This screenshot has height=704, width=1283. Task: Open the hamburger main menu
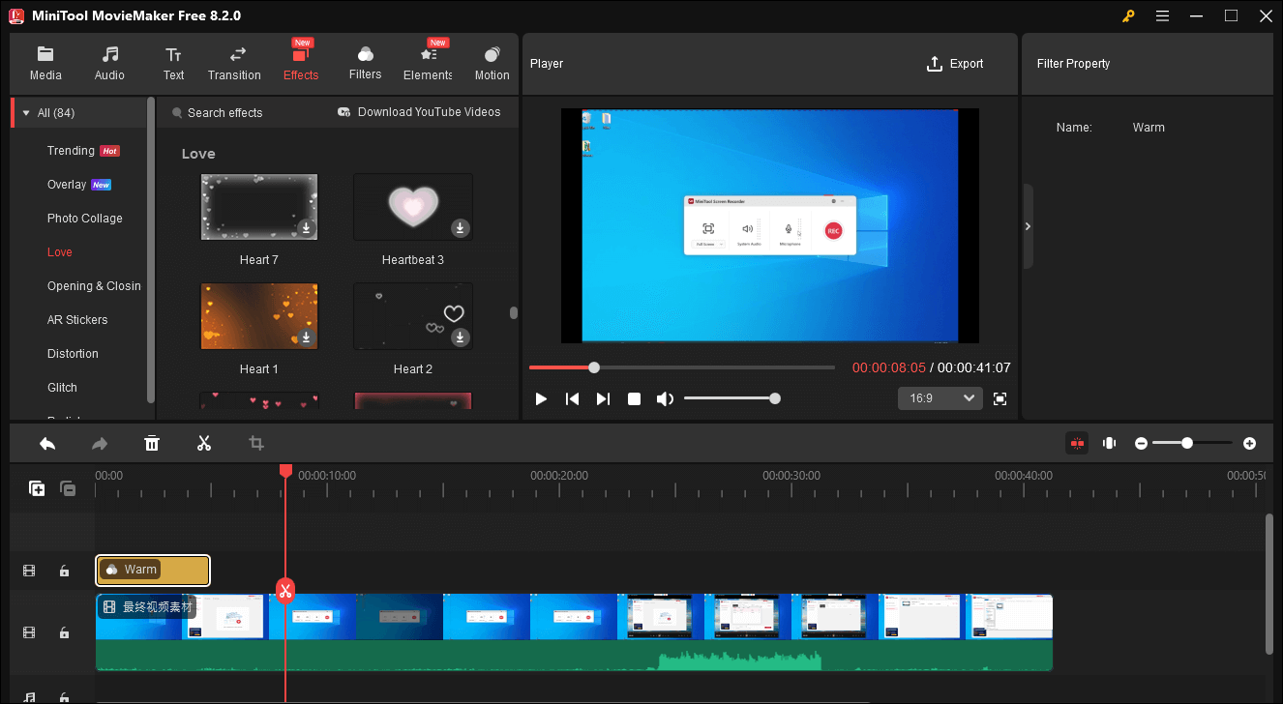click(1163, 15)
